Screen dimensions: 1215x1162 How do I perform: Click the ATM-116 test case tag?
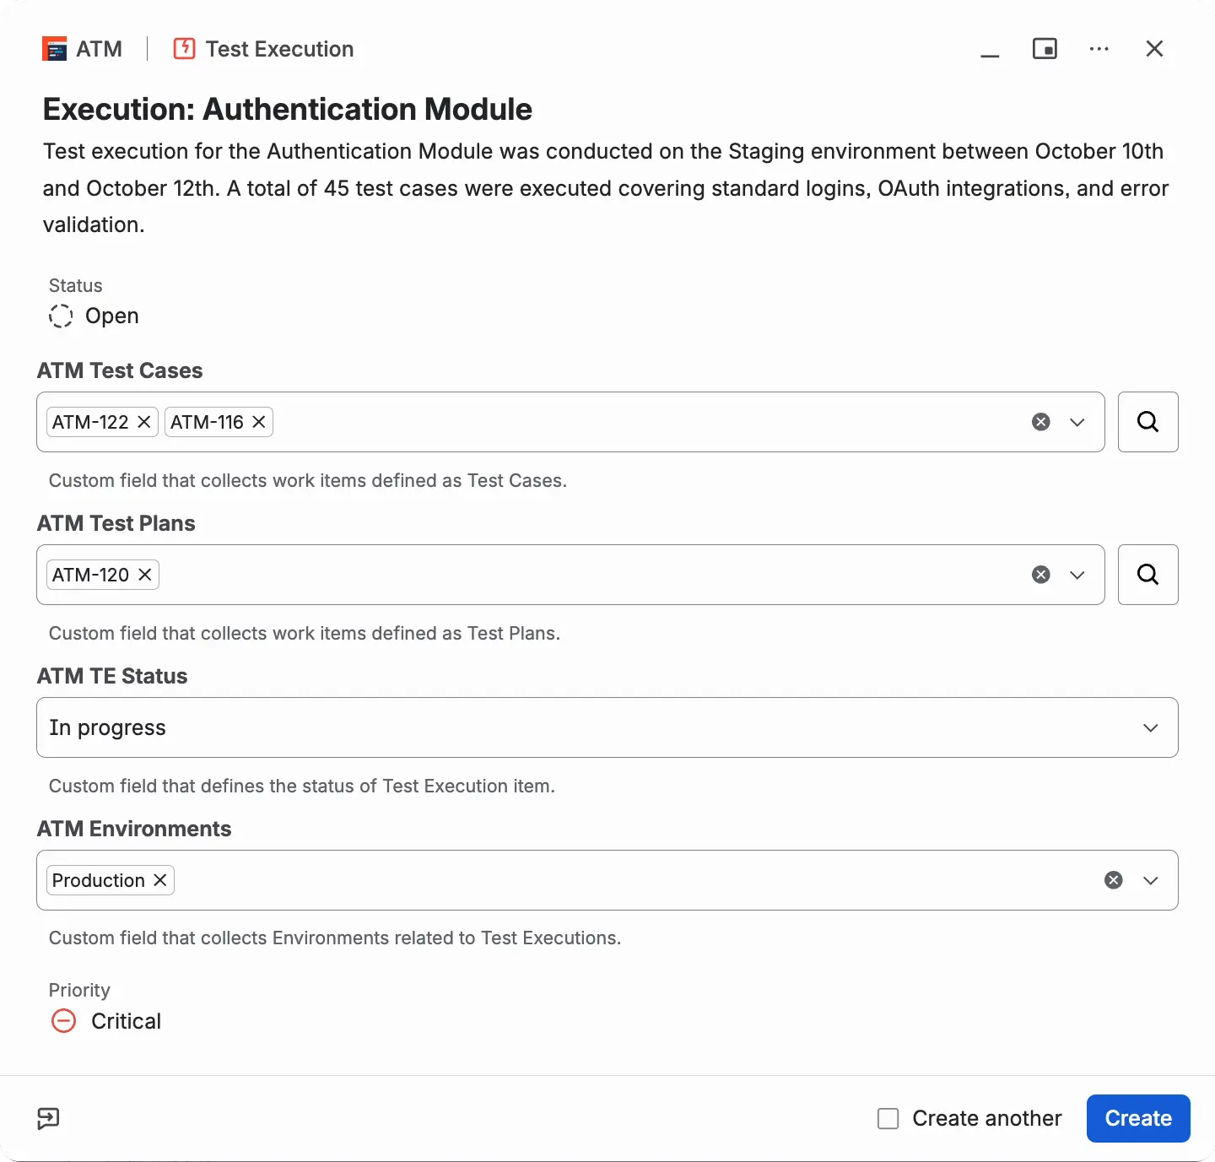(x=207, y=422)
